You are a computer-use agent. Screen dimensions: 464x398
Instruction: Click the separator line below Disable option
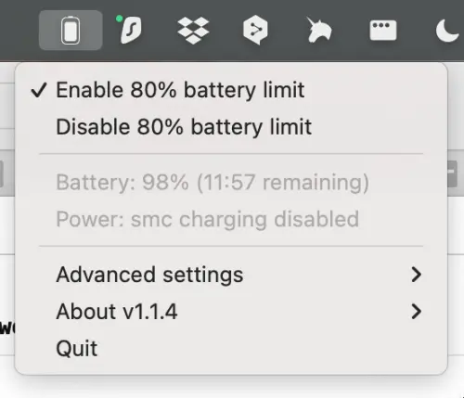(231, 153)
